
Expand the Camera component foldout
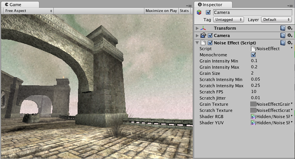pyautogui.click(x=197, y=36)
